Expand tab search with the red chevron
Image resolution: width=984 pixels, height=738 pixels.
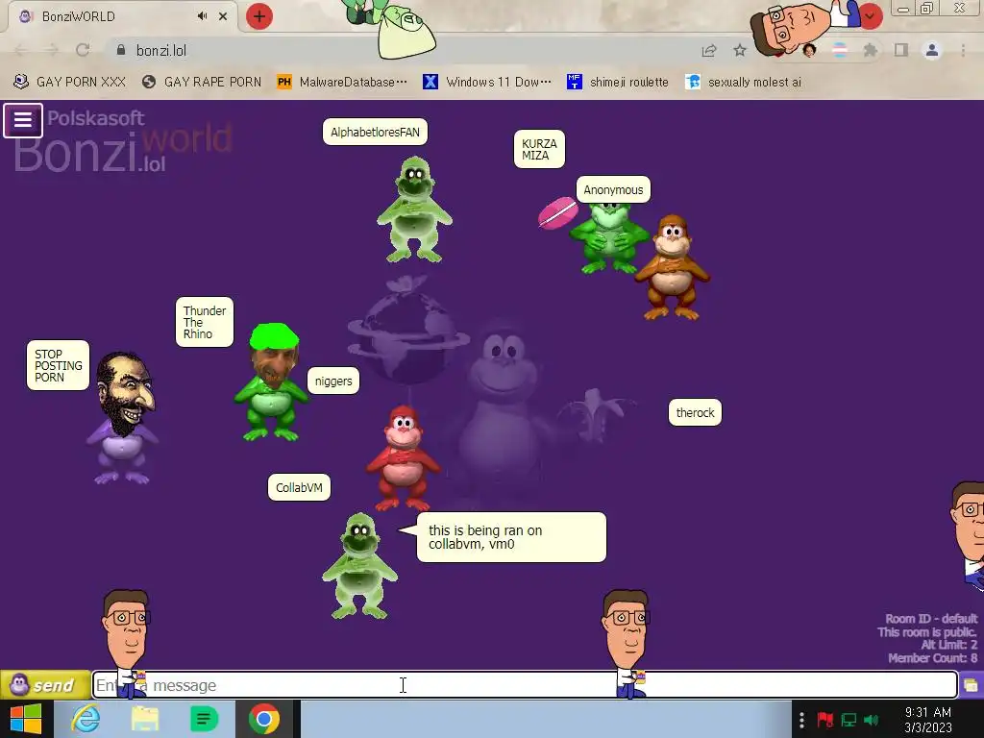[x=871, y=16]
